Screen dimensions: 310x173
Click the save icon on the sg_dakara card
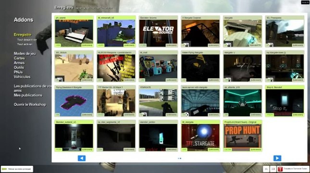pyautogui.click(x=60, y=80)
